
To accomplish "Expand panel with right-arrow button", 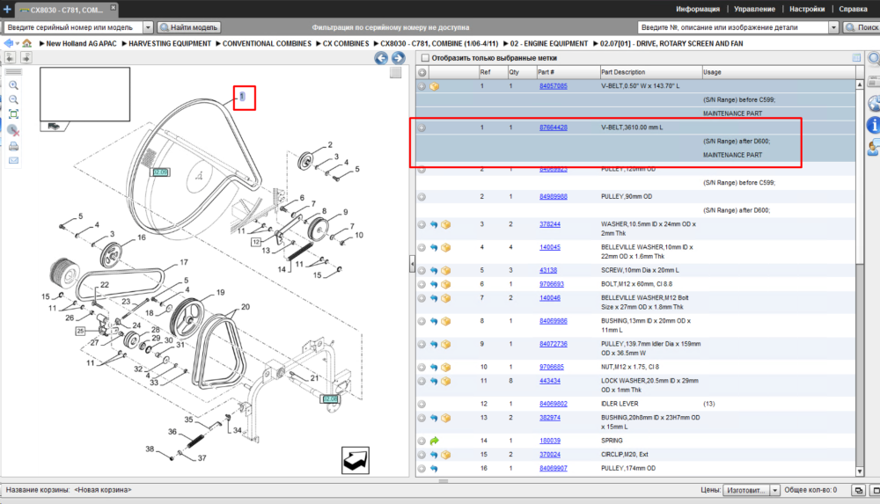I will pos(26,57).
